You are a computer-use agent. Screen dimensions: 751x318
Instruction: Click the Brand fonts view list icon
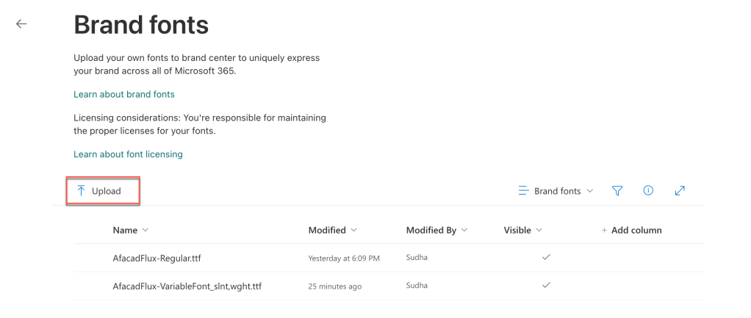coord(524,191)
